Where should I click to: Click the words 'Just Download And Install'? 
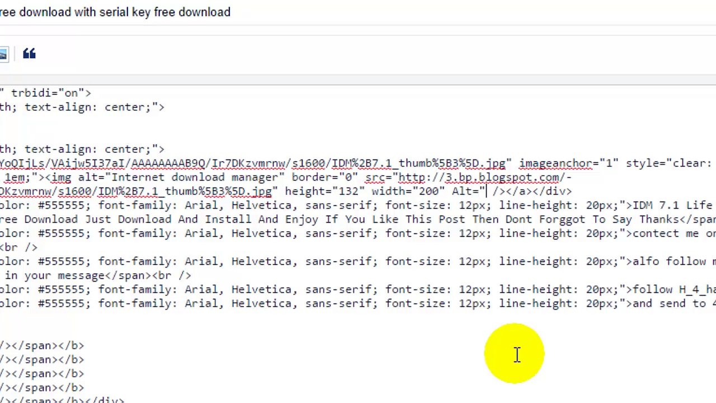pyautogui.click(x=169, y=219)
